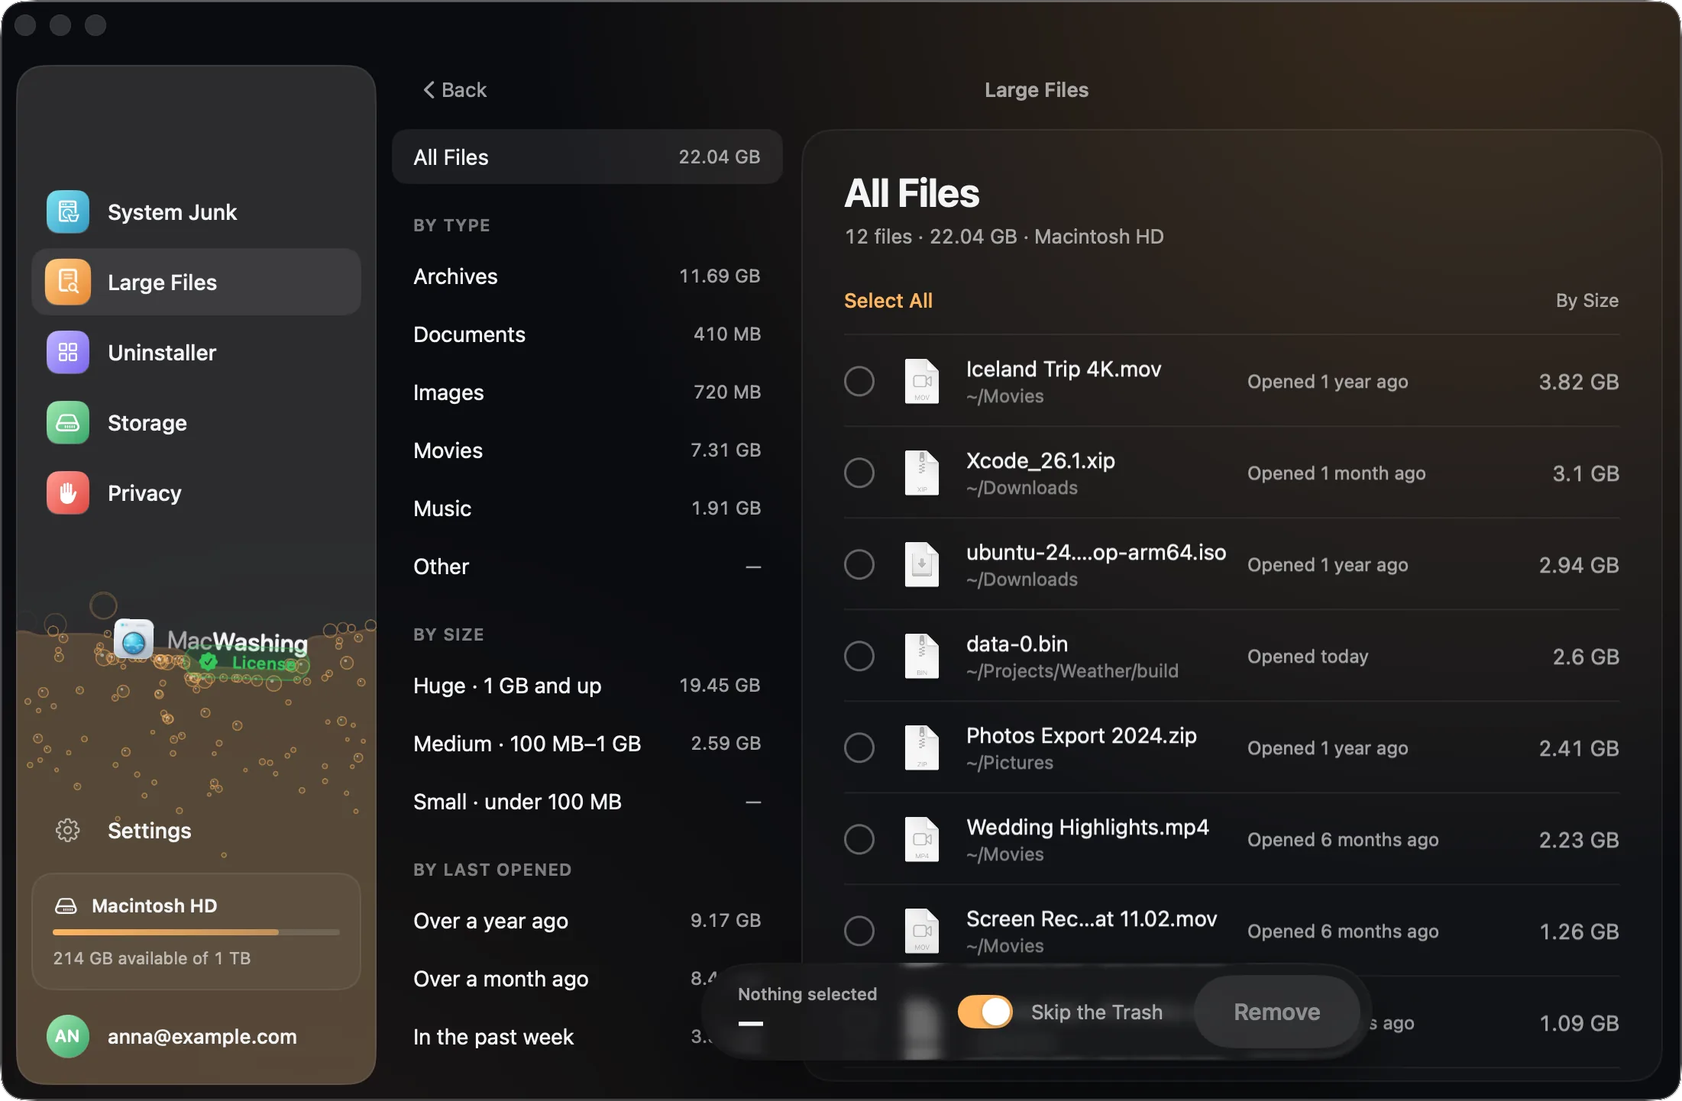The height and width of the screenshot is (1101, 1682).
Task: Filter by Music type
Action: (587, 509)
